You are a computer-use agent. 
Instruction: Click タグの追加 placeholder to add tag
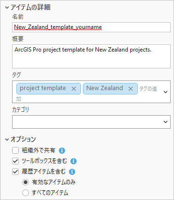[x=148, y=89]
